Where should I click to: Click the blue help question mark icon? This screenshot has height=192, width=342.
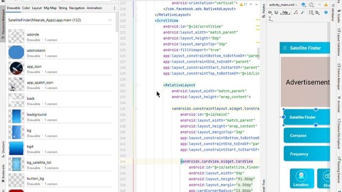(x=326, y=12)
